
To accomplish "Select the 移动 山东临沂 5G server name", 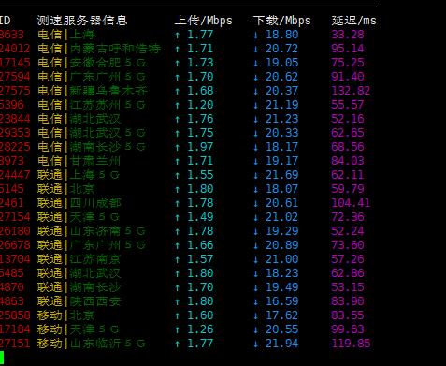I will point(92,344).
